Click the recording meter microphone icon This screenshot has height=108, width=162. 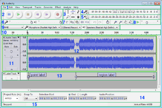pos(85,12)
